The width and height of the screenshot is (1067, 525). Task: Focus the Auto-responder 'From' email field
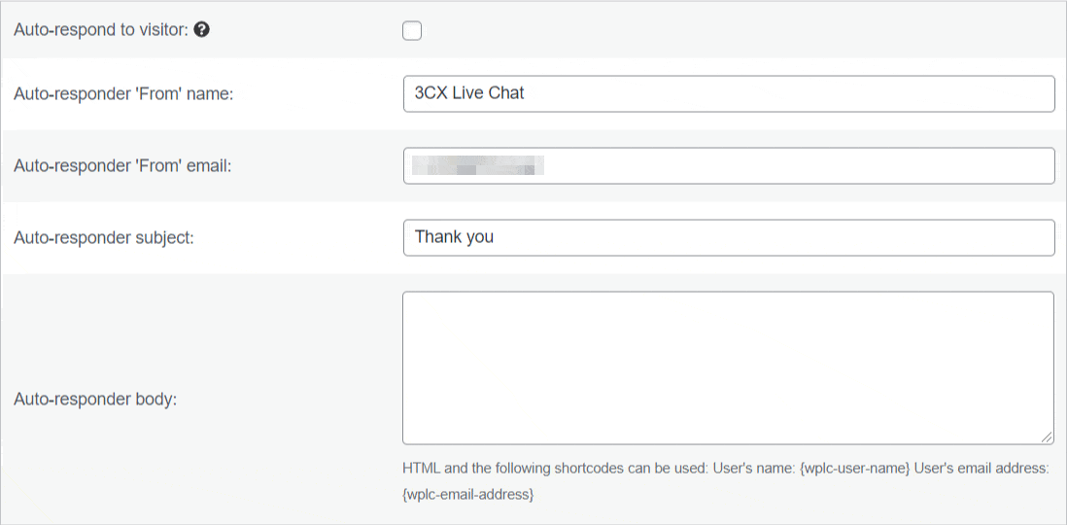pos(729,165)
